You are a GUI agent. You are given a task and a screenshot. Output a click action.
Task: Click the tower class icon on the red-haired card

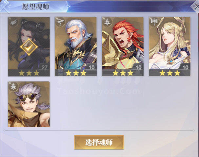107,22
